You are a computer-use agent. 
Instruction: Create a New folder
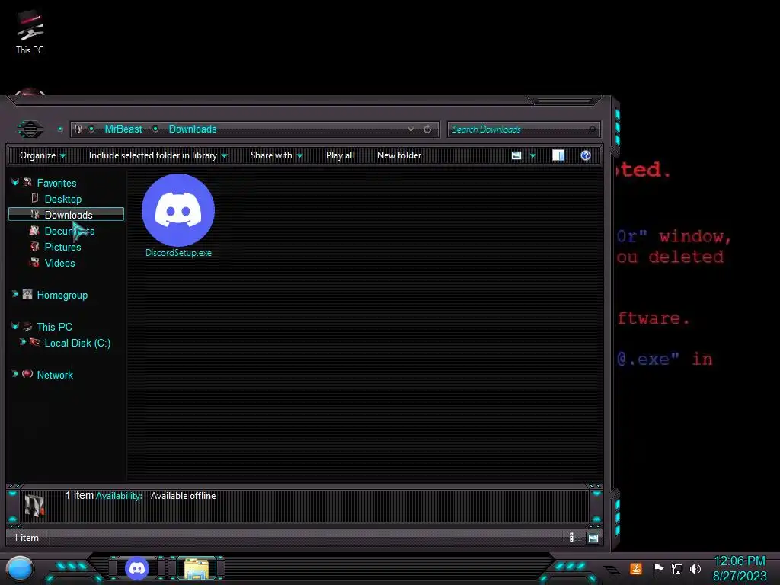[399, 155]
